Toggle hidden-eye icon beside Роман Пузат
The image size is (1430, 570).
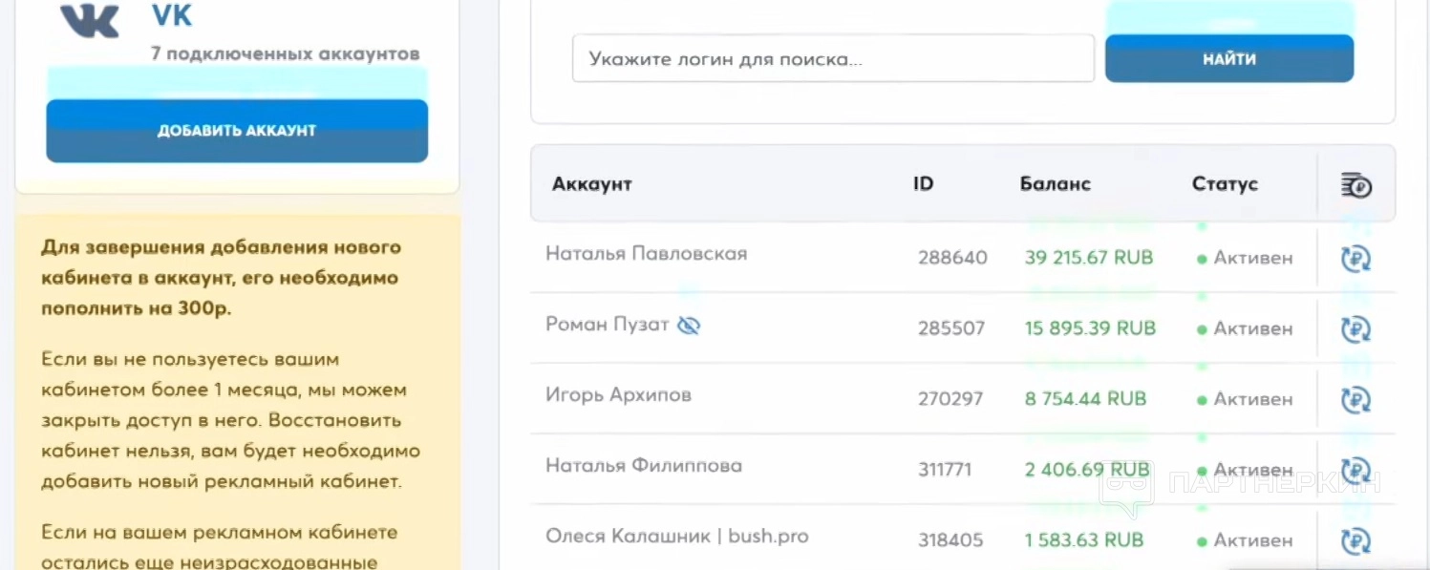(689, 326)
